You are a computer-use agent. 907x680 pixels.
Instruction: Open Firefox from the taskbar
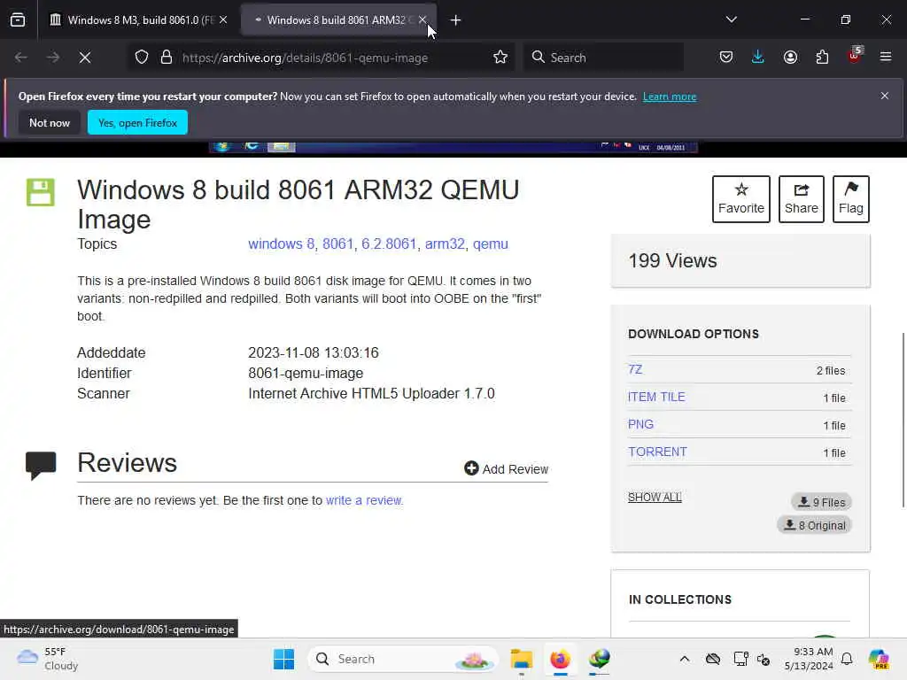click(560, 659)
